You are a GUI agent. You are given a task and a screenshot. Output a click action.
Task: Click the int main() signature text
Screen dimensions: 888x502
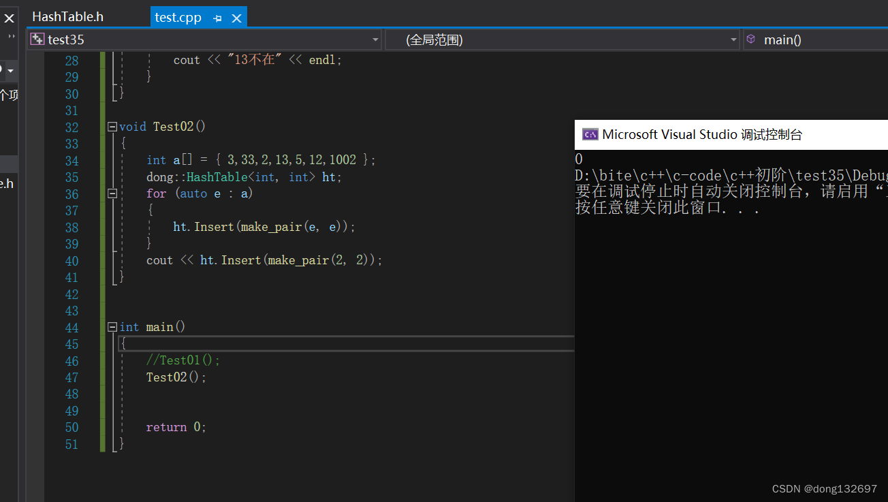click(153, 327)
